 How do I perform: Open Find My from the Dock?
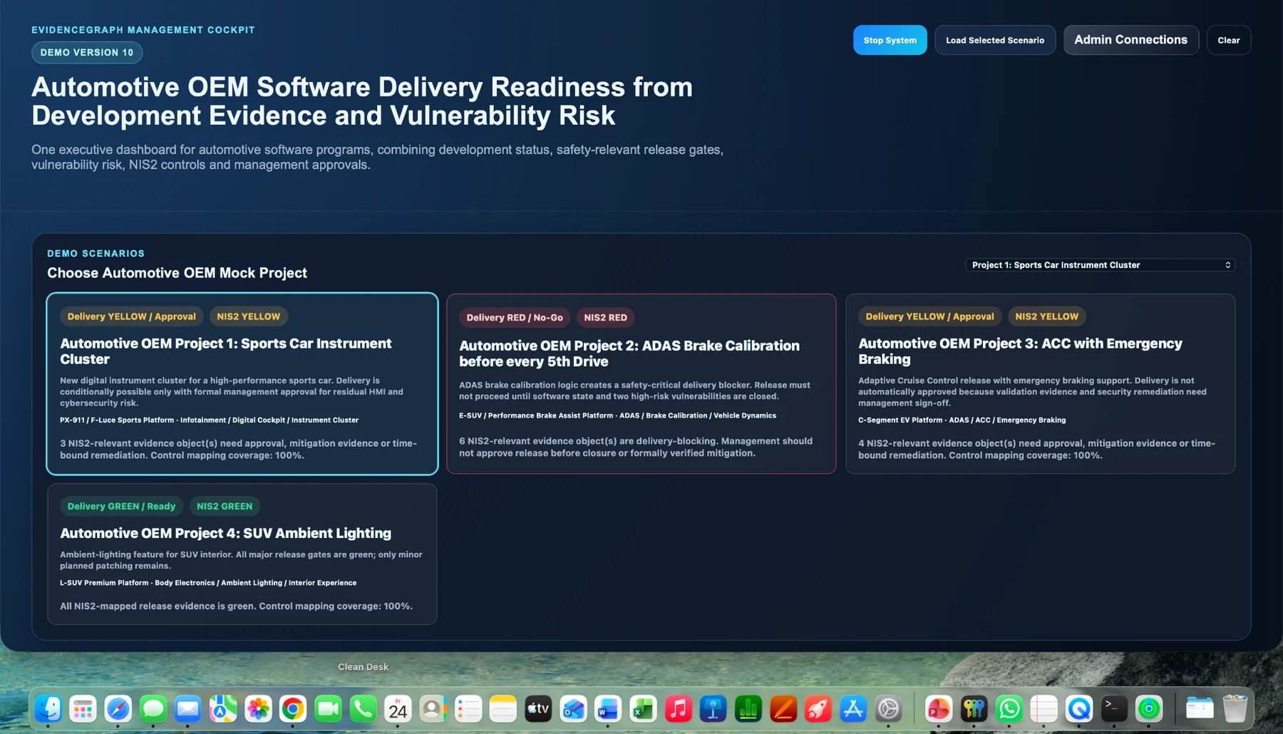pos(1148,709)
